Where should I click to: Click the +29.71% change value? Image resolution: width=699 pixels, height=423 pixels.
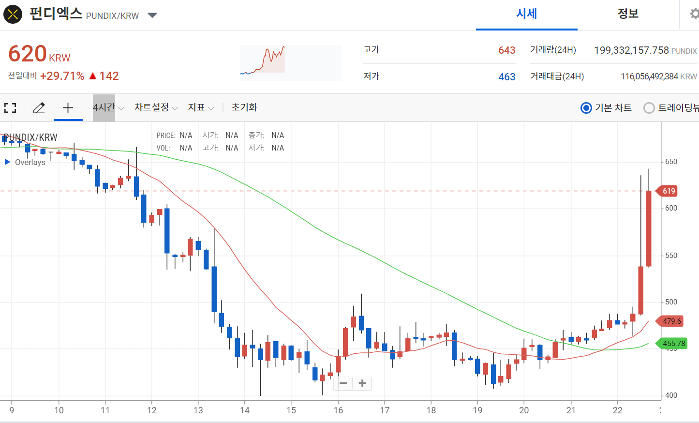click(x=62, y=76)
